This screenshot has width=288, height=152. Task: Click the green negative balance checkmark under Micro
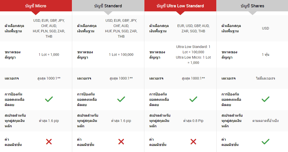(49, 99)
